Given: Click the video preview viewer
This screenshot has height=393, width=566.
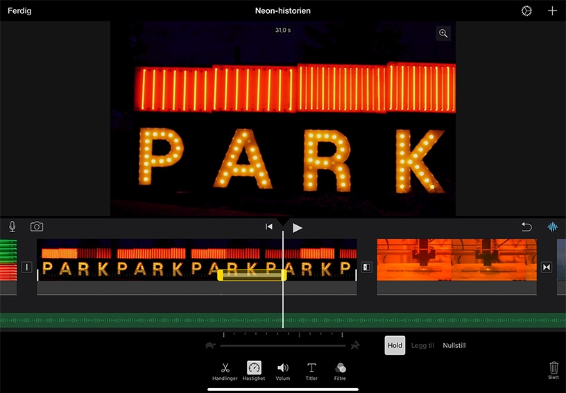Looking at the screenshot, I should point(282,119).
